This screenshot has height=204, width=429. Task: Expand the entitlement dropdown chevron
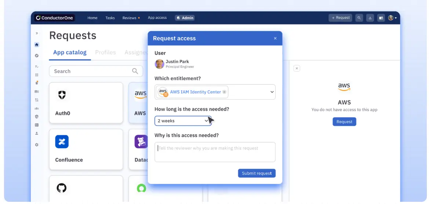coord(272,92)
